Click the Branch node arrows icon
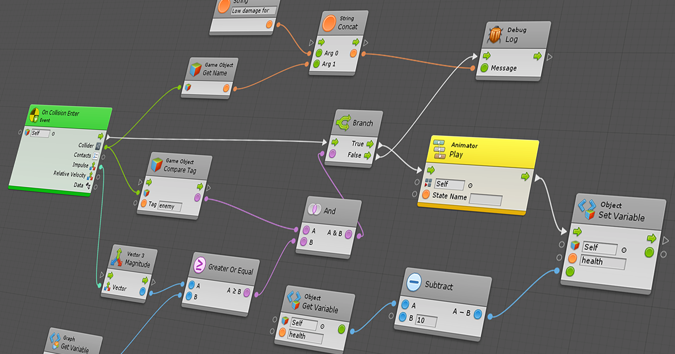 (x=343, y=122)
